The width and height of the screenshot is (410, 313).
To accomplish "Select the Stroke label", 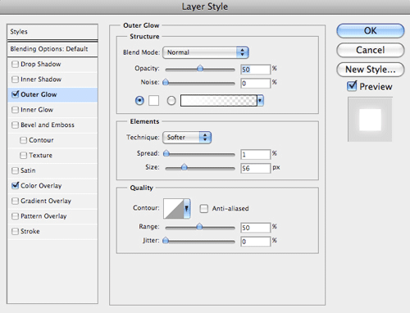I will tap(30, 231).
